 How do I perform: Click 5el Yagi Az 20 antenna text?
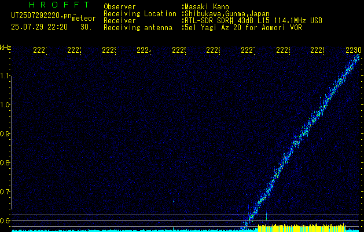(242, 28)
